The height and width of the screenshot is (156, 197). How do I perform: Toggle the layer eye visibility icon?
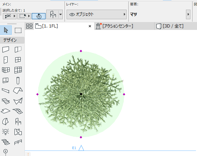pos(72,14)
